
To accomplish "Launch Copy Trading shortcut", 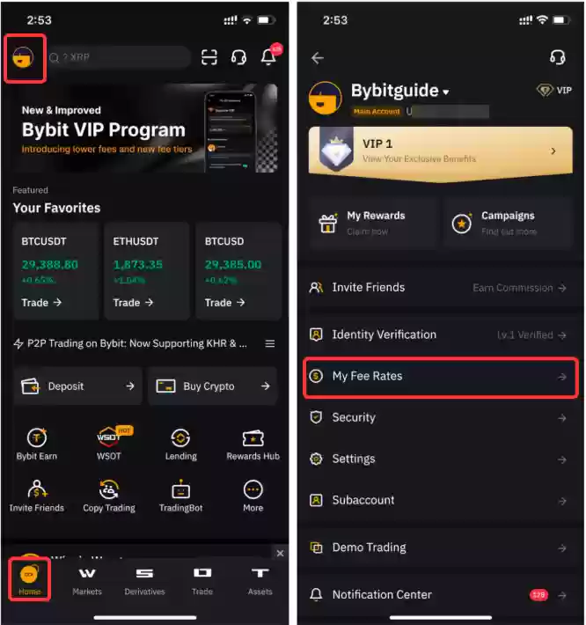I will pyautogui.click(x=109, y=496).
